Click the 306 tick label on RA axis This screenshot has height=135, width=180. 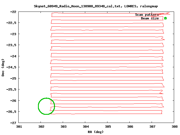tap(130, 127)
